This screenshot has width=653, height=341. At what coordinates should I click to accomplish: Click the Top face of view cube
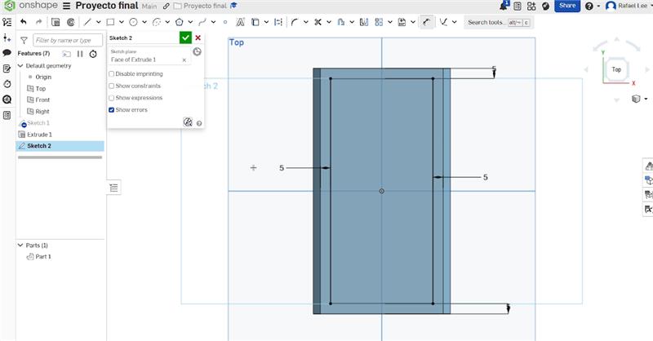616,69
